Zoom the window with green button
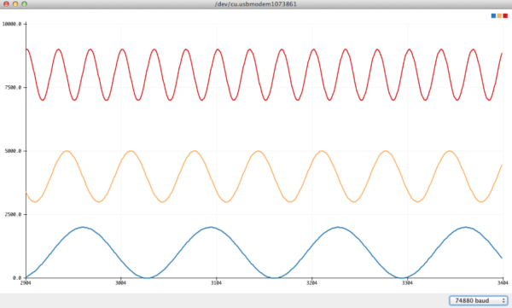The image size is (512, 308). coord(24,4)
